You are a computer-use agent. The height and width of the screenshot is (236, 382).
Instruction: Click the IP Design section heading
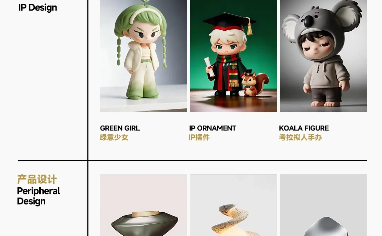tap(37, 7)
